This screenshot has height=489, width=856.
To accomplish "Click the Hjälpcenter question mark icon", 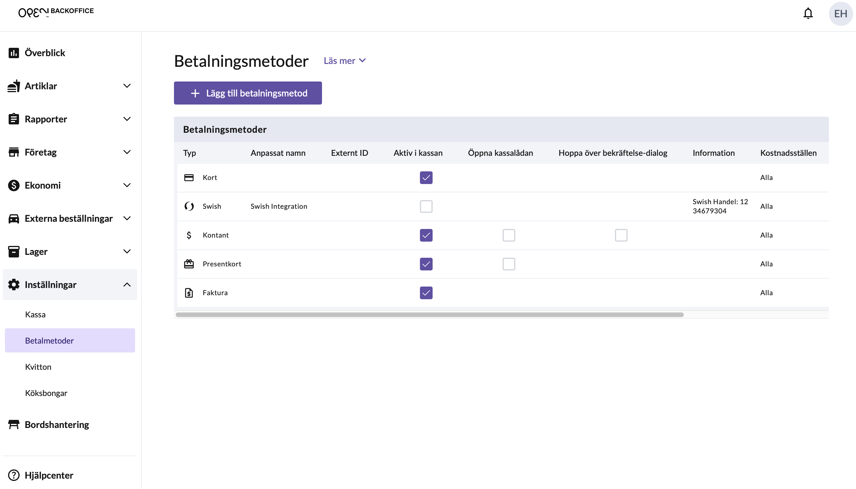I will tap(14, 475).
